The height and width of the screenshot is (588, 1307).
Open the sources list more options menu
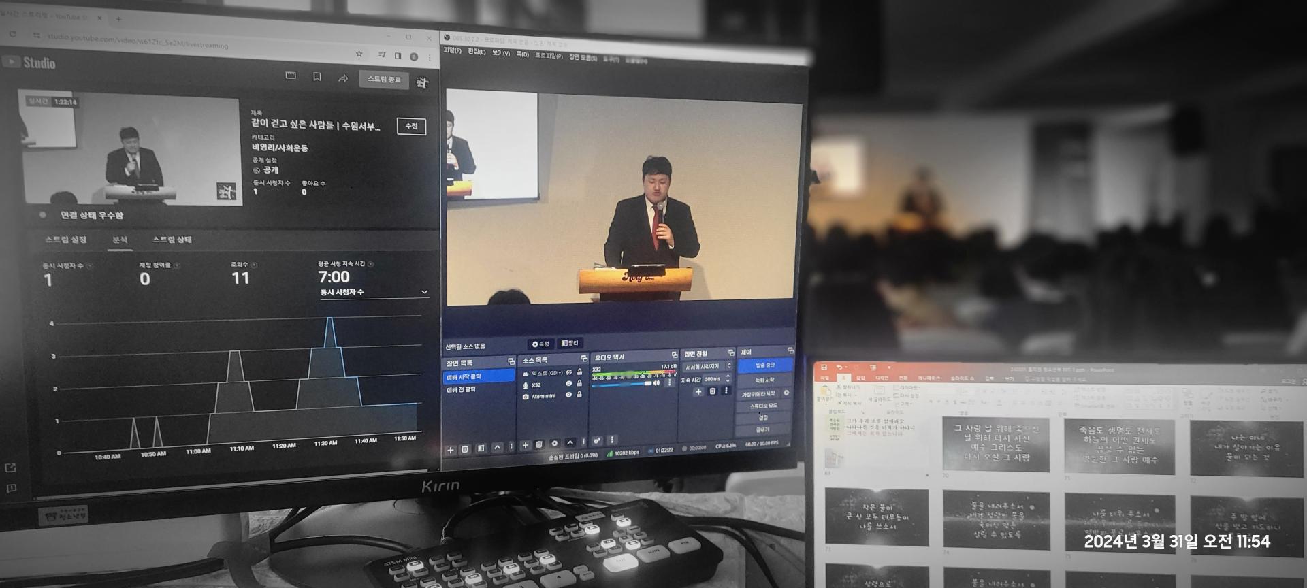click(x=583, y=442)
